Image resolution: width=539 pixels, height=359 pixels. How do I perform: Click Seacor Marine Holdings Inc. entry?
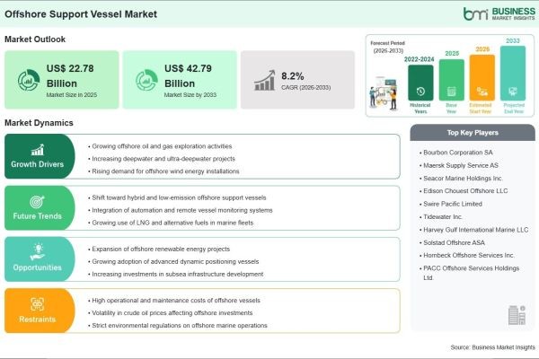coord(461,179)
